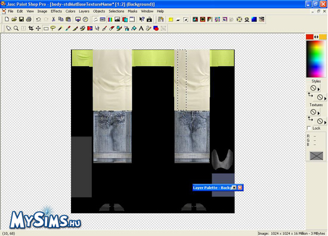This screenshot has height=236, width=328.
Task: Swap the foreground and background styles
Action: 310,95
